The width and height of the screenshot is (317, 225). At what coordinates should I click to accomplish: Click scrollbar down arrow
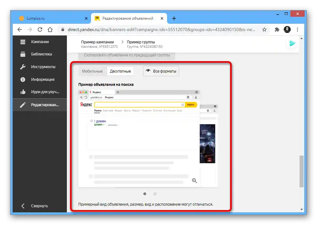tap(301, 209)
